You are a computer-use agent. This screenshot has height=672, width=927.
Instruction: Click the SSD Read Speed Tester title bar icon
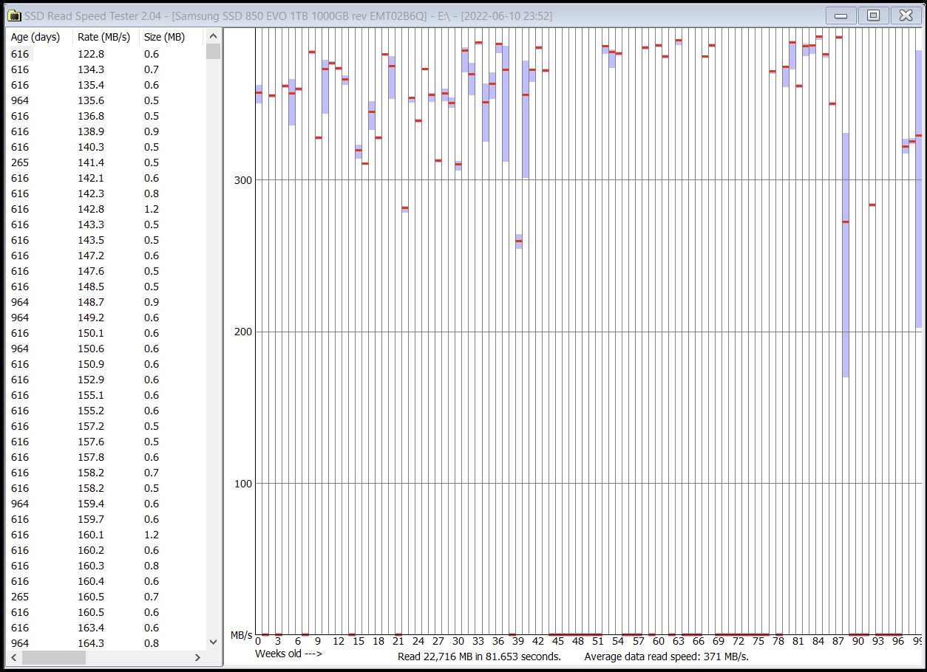[14, 16]
